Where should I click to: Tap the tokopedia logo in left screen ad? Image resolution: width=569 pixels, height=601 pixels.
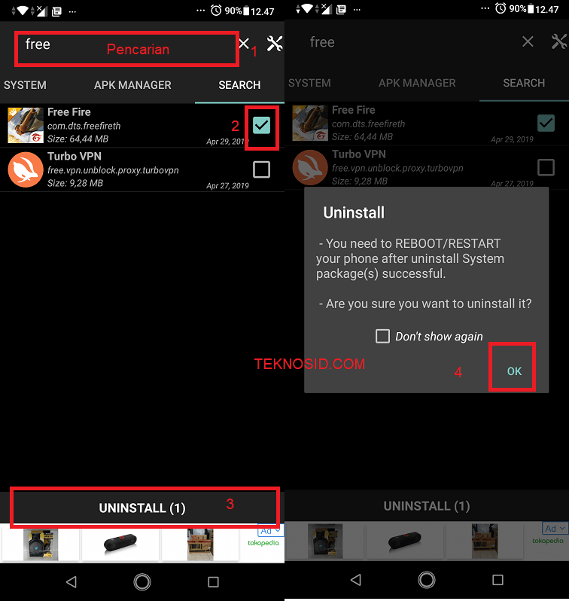tap(263, 543)
